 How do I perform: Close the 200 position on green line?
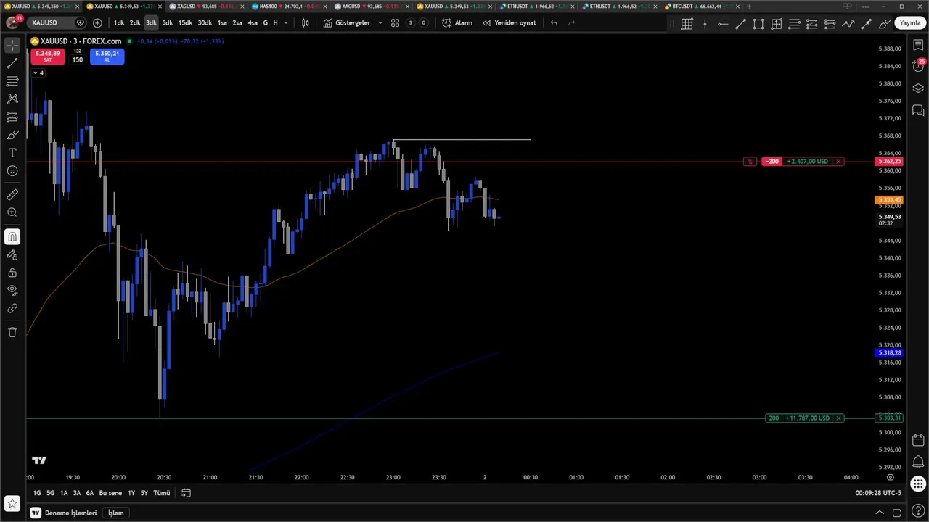pyautogui.click(x=839, y=418)
